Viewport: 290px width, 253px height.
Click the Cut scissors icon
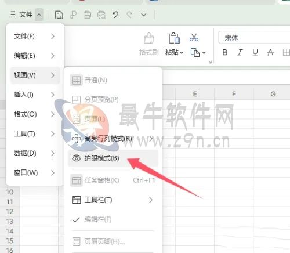[194, 38]
